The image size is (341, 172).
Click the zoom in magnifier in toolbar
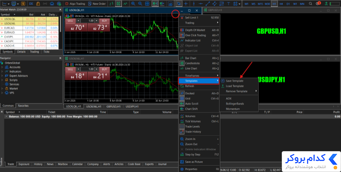pos(133,4)
